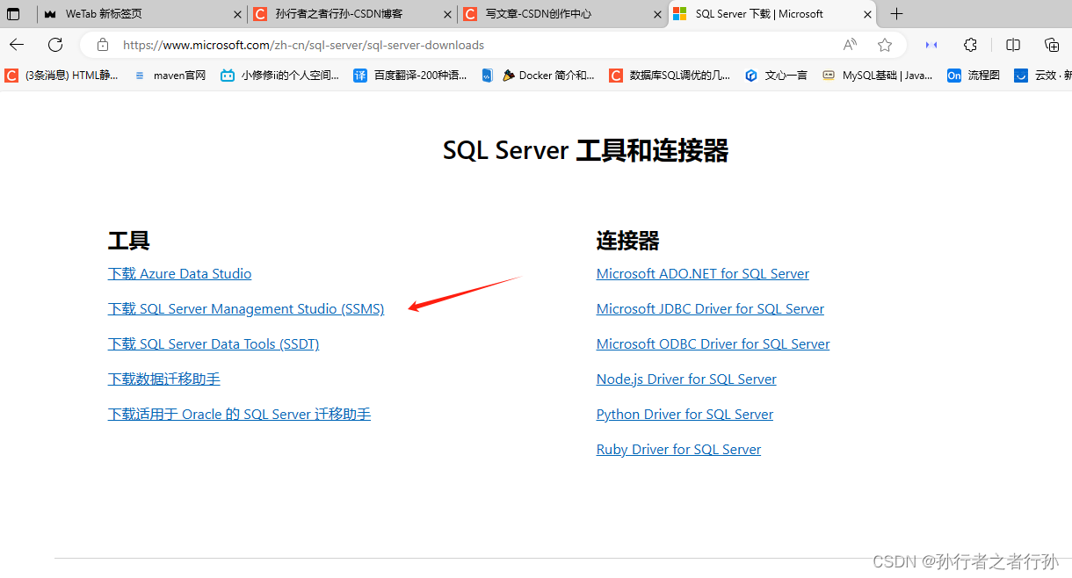Click the site permissions lock icon
The image size is (1072, 578).
pyautogui.click(x=103, y=44)
